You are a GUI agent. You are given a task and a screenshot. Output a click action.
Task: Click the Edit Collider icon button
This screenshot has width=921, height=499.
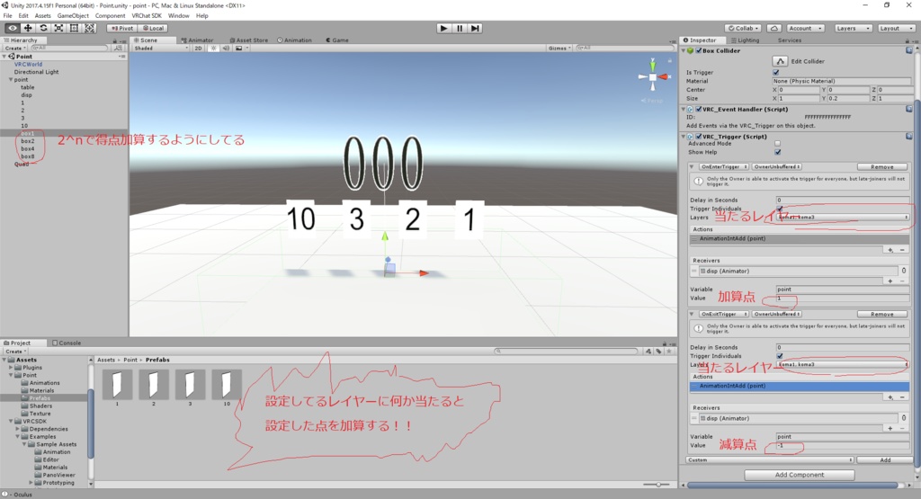(780, 61)
